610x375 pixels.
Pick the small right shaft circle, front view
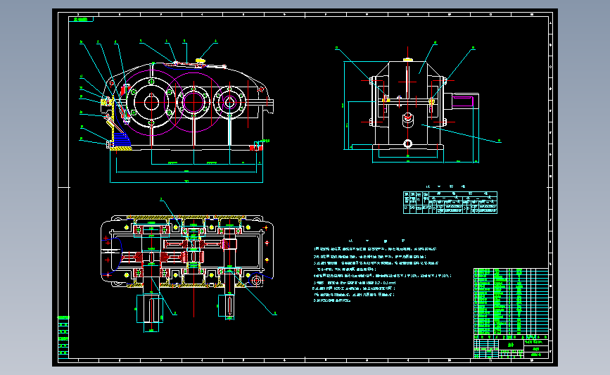[229, 103]
